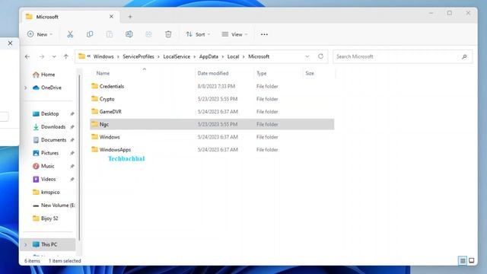
Task: Click the Search Microsoft field
Action: tap(403, 56)
